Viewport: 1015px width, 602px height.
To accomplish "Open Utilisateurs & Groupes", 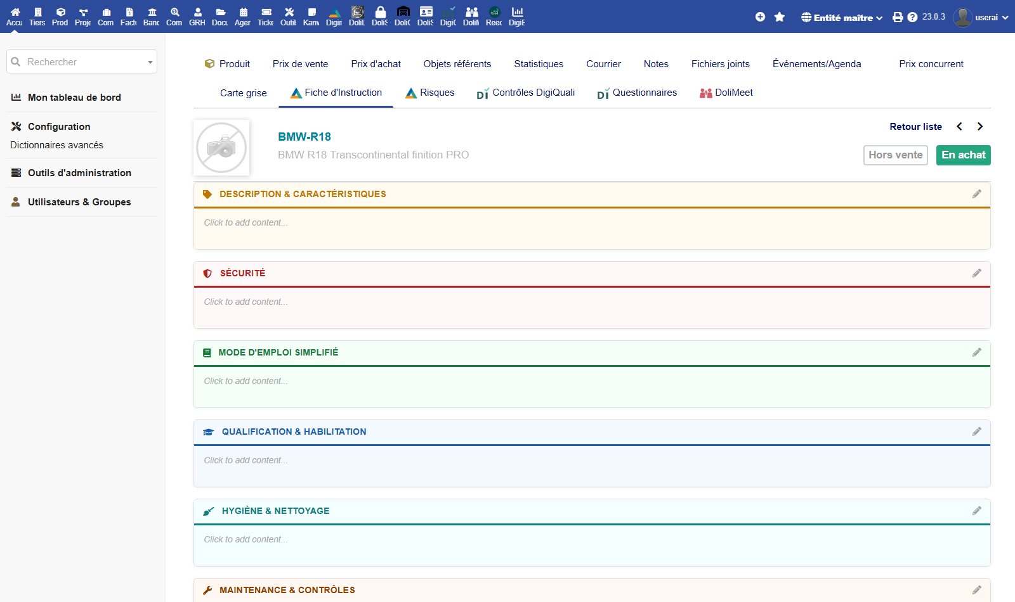I will [79, 202].
